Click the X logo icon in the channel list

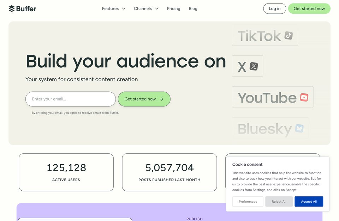pyautogui.click(x=254, y=66)
